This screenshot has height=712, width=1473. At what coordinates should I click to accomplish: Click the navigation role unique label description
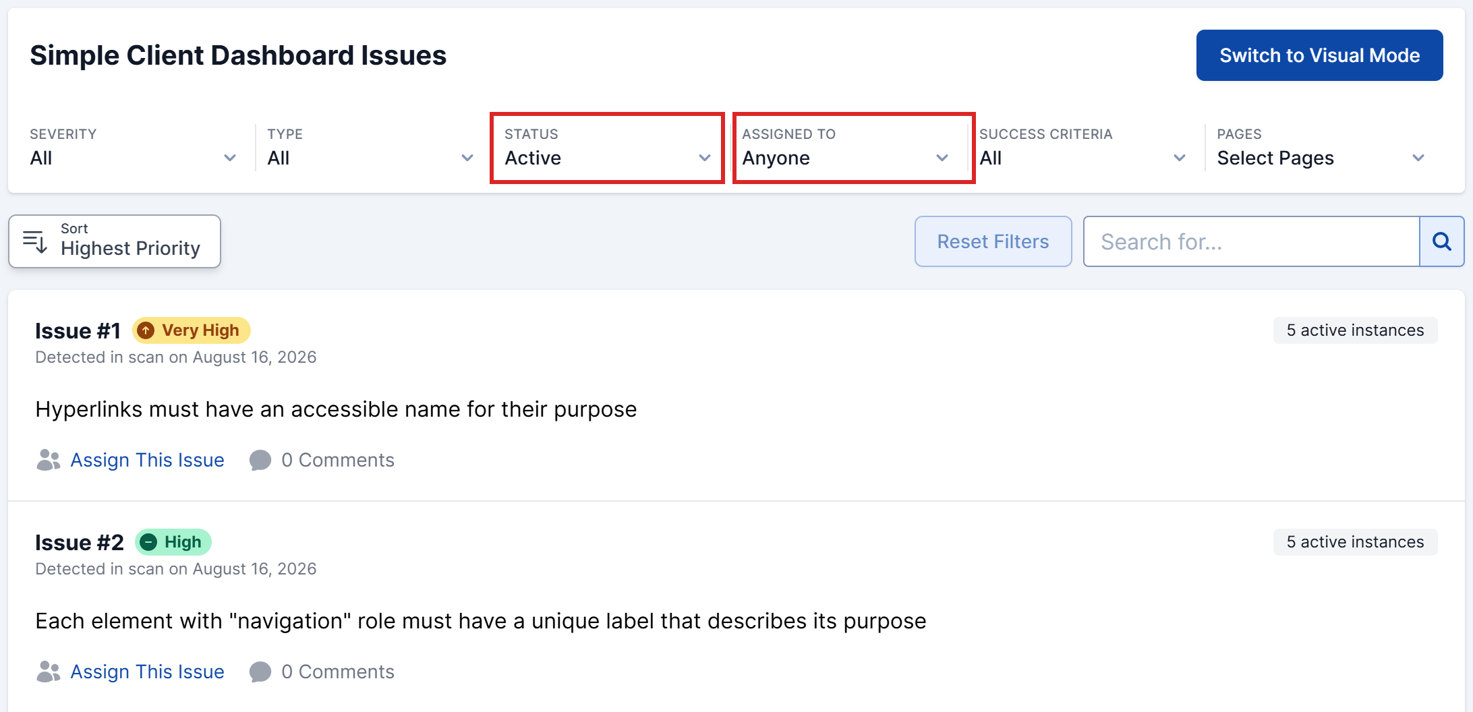[x=481, y=621]
